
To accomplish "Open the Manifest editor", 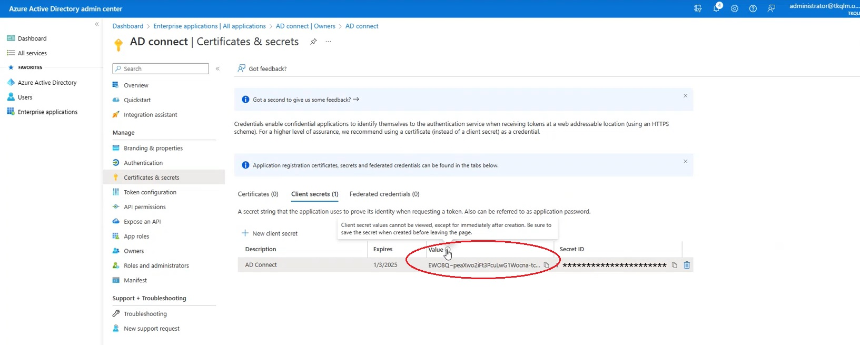I will coord(135,281).
